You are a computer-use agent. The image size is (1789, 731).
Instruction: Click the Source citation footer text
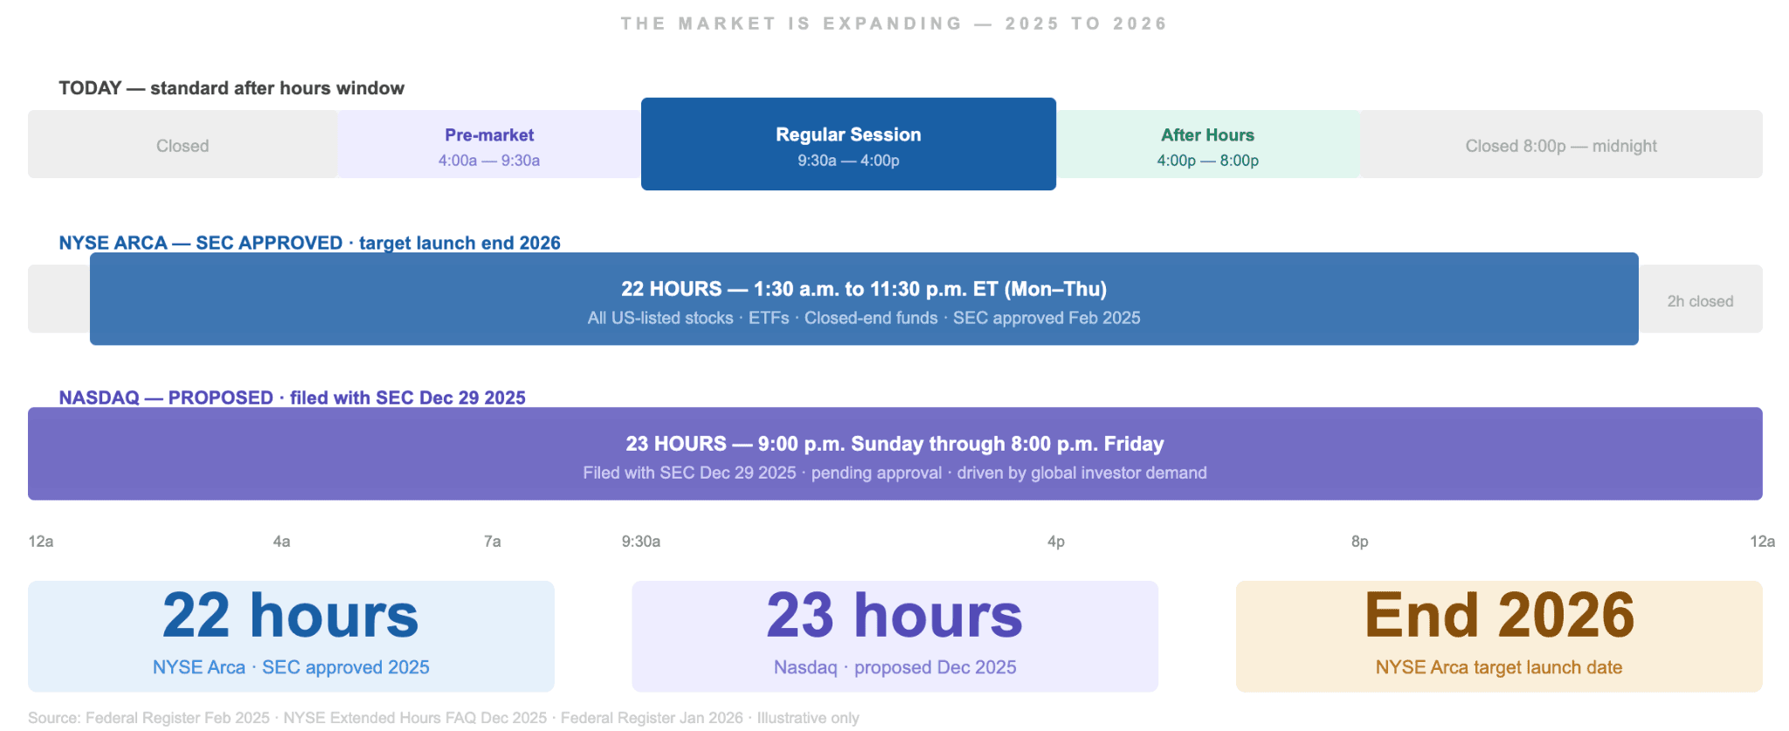pos(444,718)
